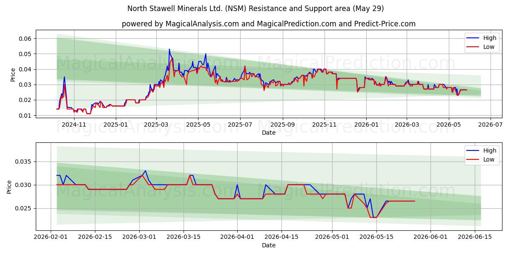
Task: Click the '2025-09' x-axis tick label
Action: tap(282, 125)
